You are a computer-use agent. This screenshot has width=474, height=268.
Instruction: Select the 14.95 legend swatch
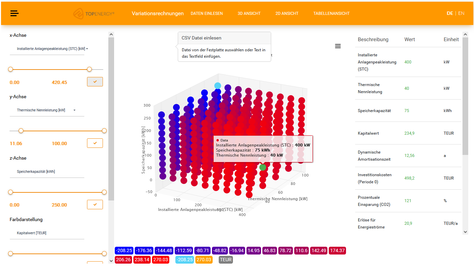tap(254, 250)
